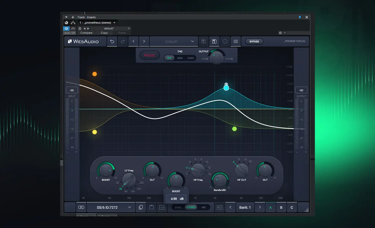Toggle the BYPASS button
Screen dimensions: 375x228
click(254, 41)
